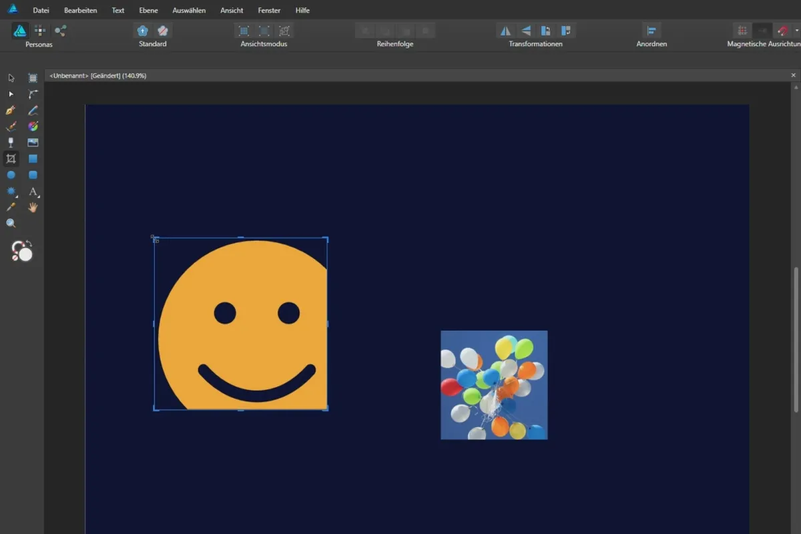Select the Rounded Rectangle tool

(33, 175)
